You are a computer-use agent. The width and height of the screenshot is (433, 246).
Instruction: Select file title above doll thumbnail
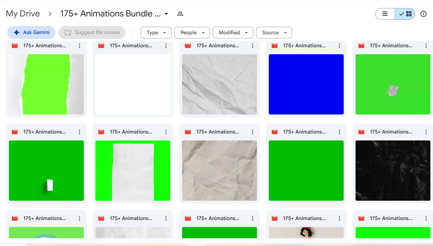coord(304,218)
